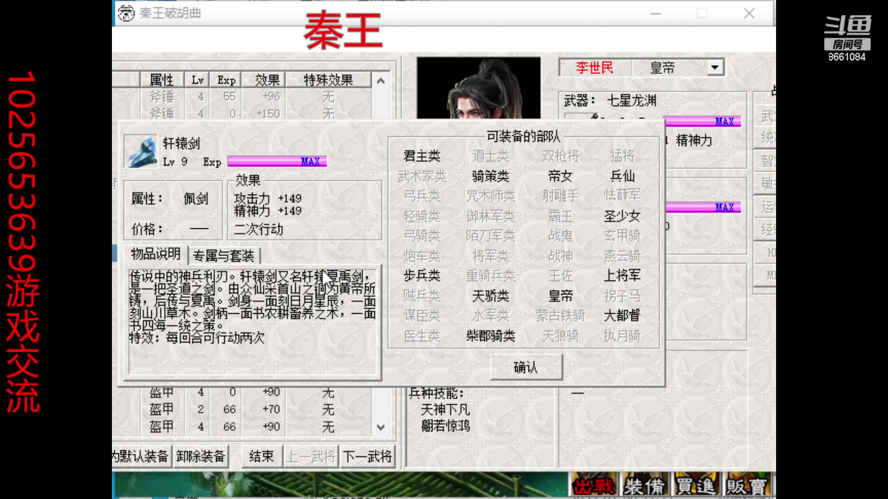This screenshot has width=888, height=499.
Task: Click the 默认装备 button
Action: click(141, 456)
